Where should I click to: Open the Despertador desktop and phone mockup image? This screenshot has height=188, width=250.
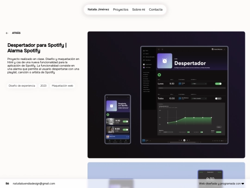point(166,95)
